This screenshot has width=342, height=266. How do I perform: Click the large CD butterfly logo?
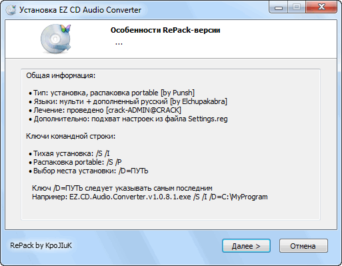(x=56, y=39)
